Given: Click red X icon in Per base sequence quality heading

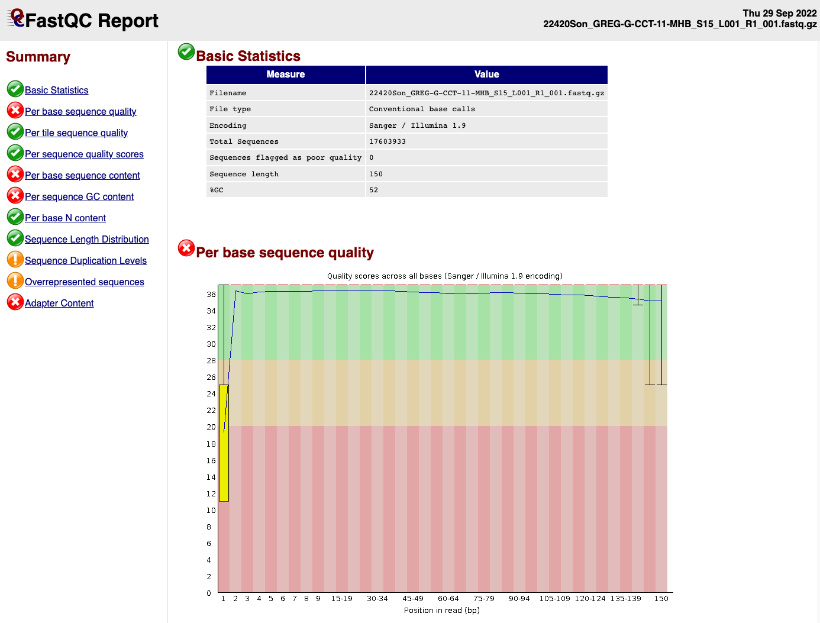Looking at the screenshot, I should coord(186,248).
